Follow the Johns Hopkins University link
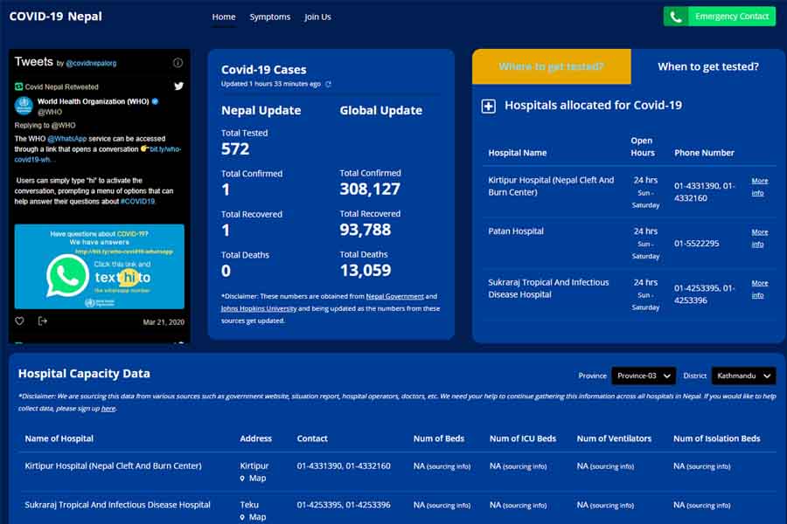The width and height of the screenshot is (787, 524). click(x=259, y=309)
